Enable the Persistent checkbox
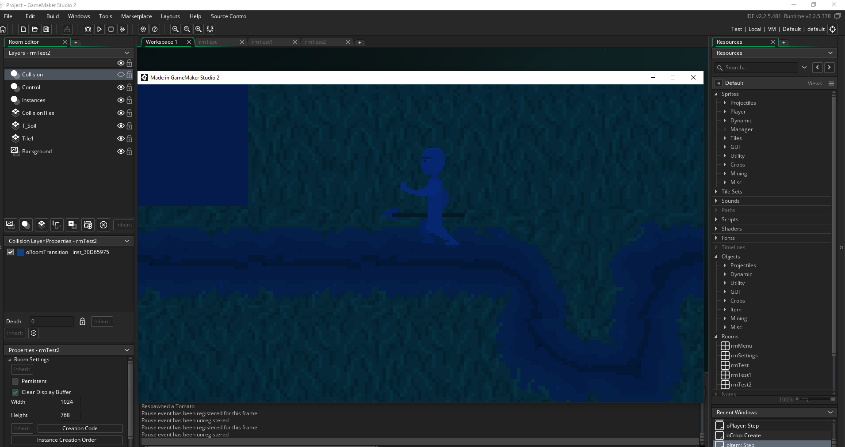 [15, 381]
